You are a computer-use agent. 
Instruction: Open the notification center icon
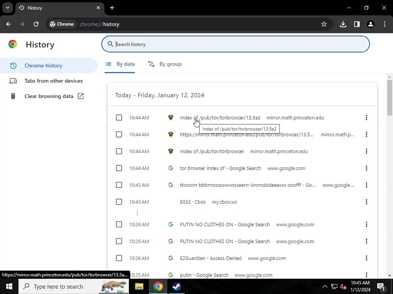click(381, 286)
